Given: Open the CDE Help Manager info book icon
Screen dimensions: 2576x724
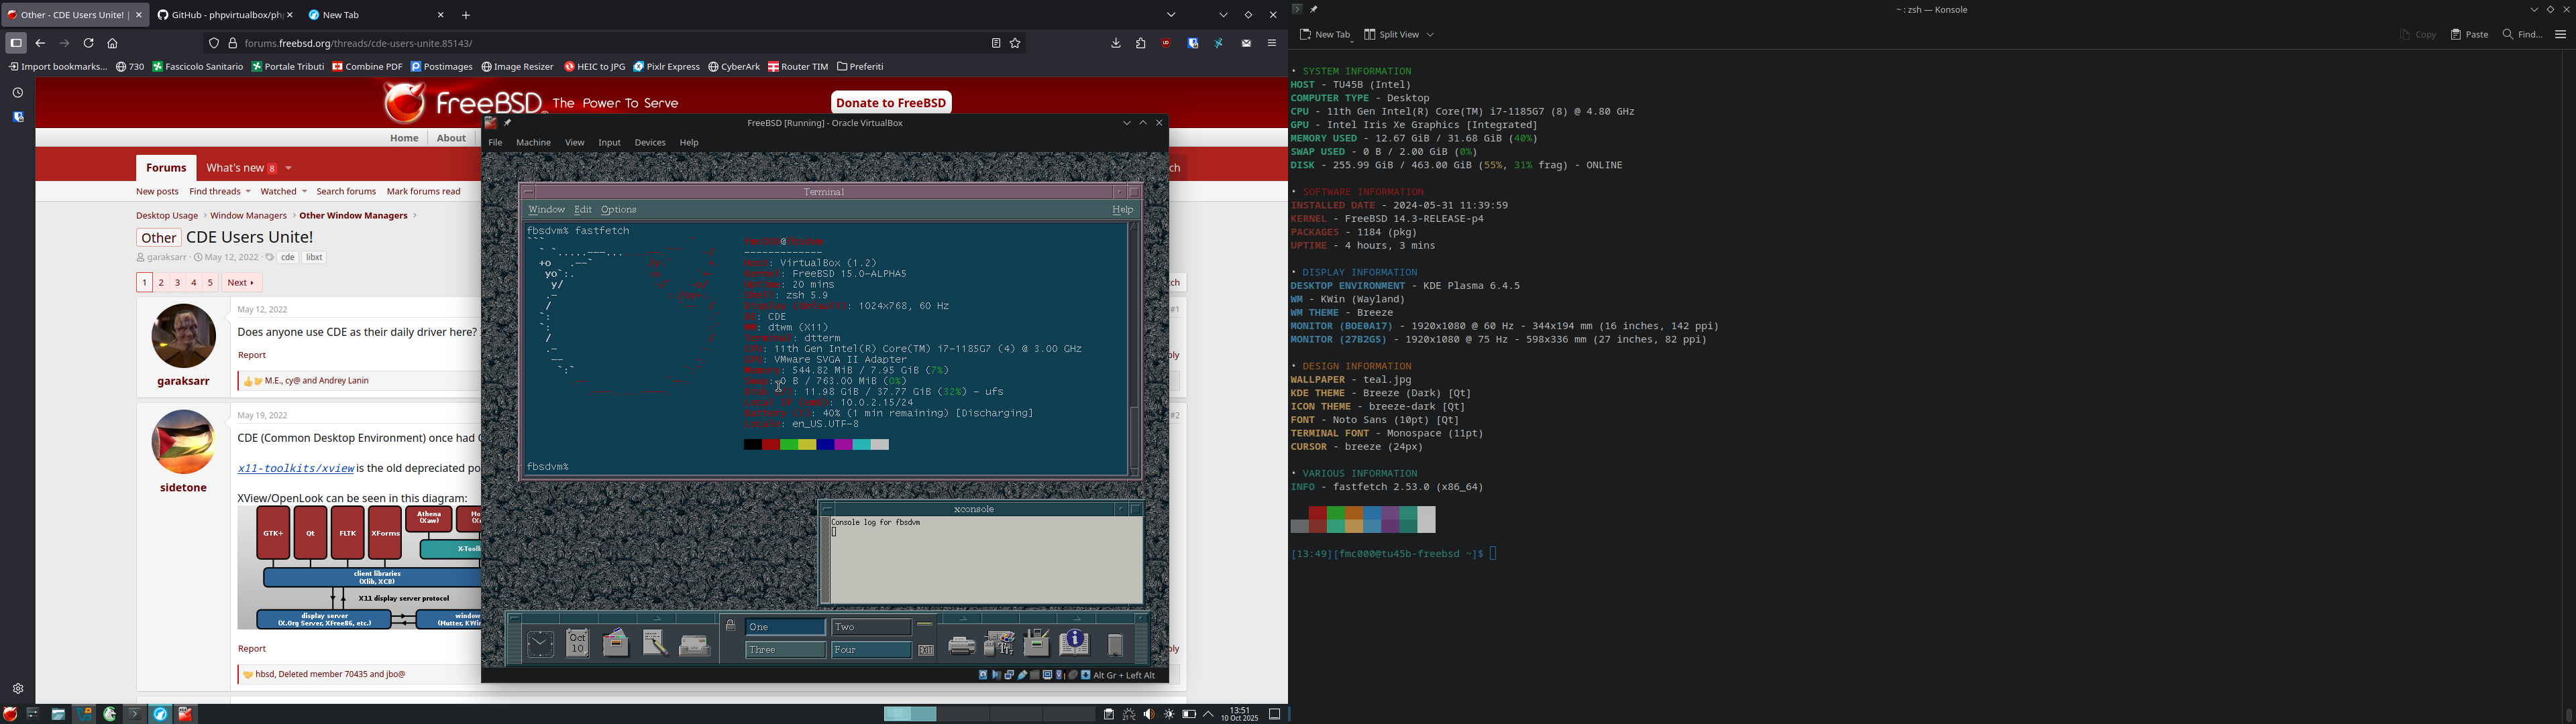Looking at the screenshot, I should click(x=1074, y=643).
